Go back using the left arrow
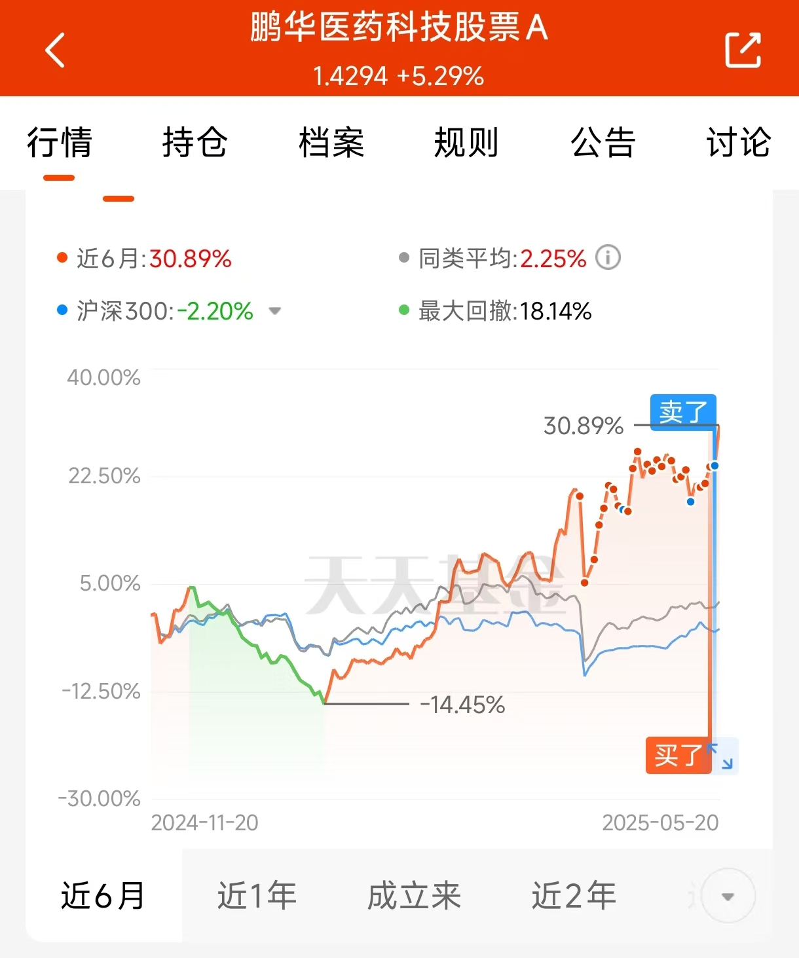 (56, 50)
